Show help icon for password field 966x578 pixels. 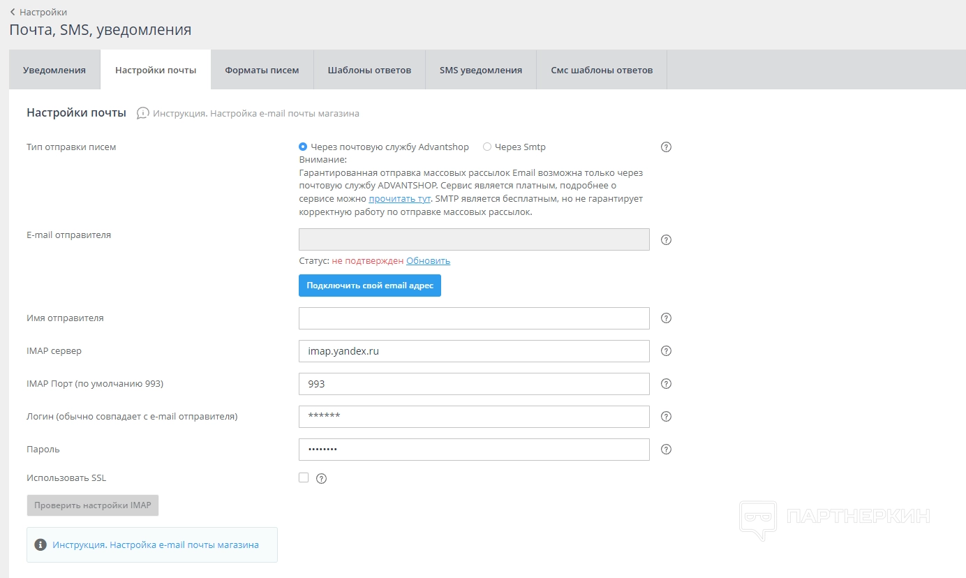point(666,450)
